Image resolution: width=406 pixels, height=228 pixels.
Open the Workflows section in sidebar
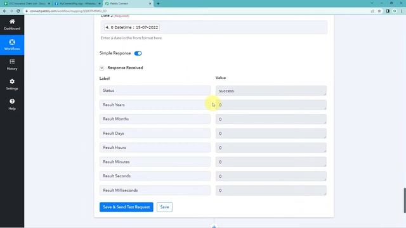12,45
